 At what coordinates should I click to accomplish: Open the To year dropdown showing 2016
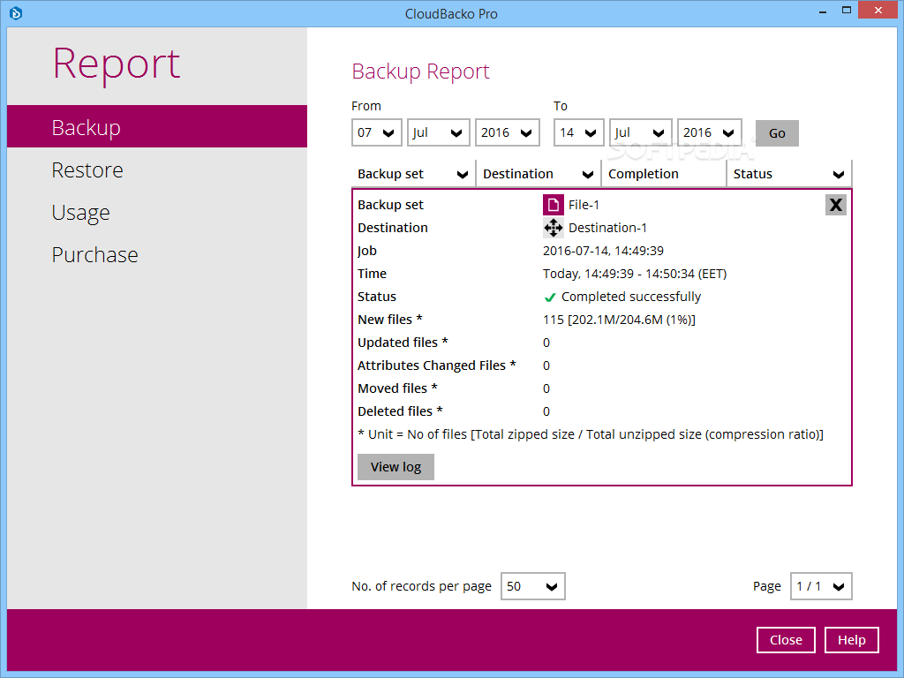click(709, 132)
